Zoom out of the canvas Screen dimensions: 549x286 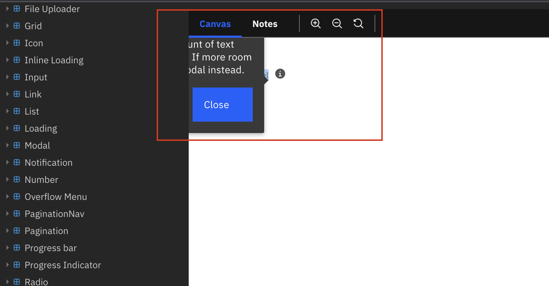point(337,23)
